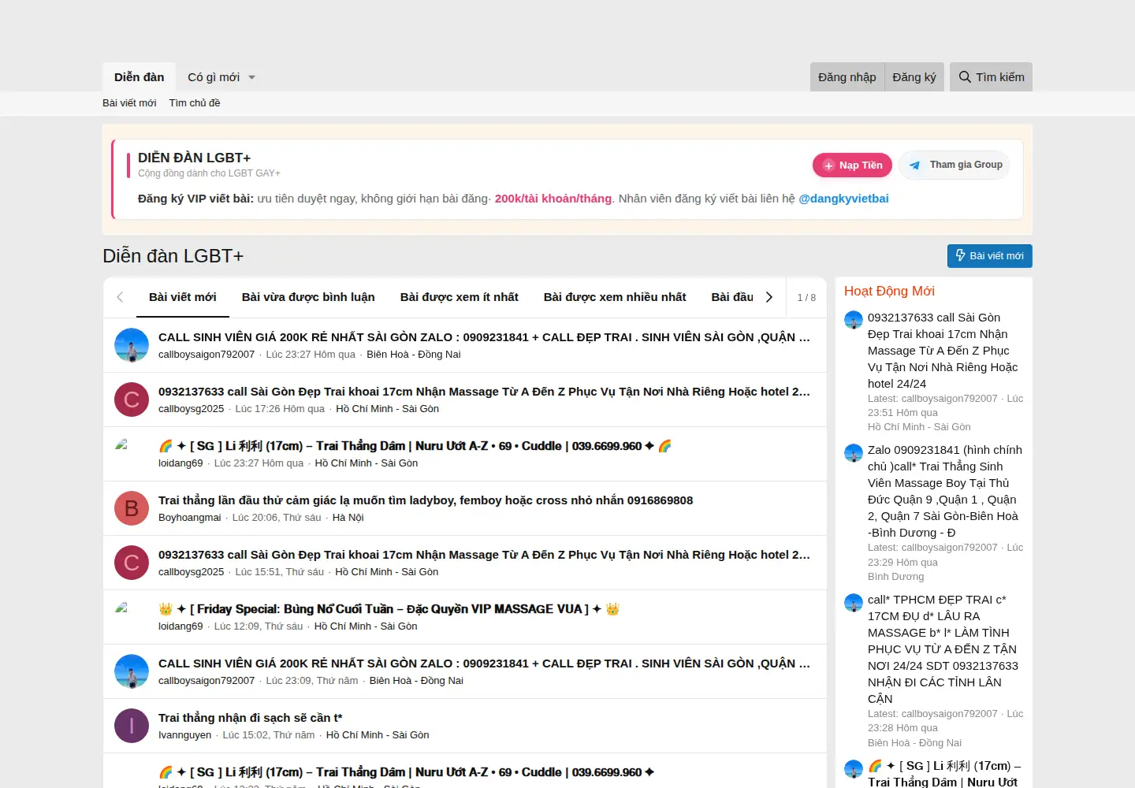
Task: Click the C avatar of post Lúc 15:51
Action: point(132,563)
